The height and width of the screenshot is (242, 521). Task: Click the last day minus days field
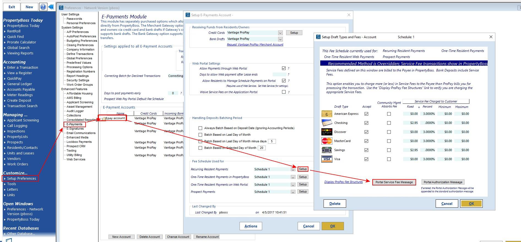click(x=272, y=141)
